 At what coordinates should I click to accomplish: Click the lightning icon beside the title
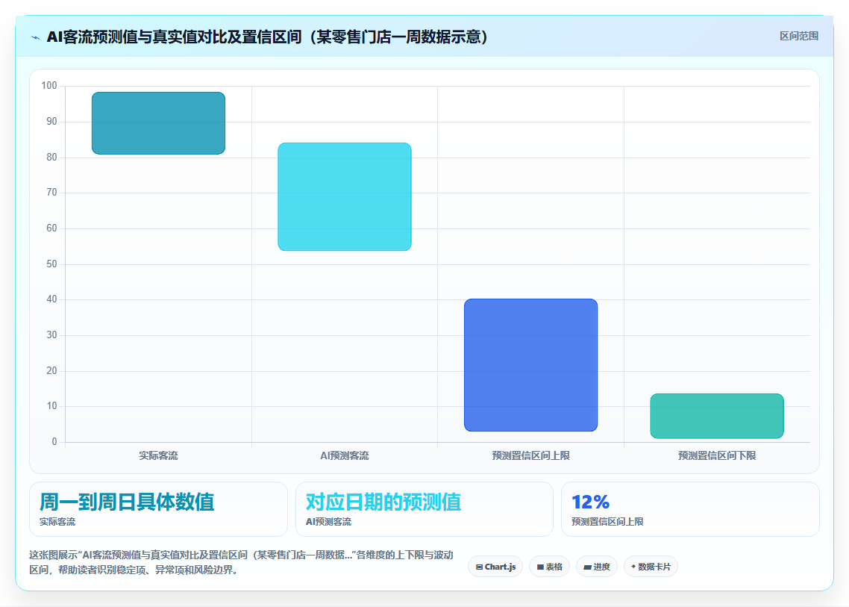[x=35, y=37]
